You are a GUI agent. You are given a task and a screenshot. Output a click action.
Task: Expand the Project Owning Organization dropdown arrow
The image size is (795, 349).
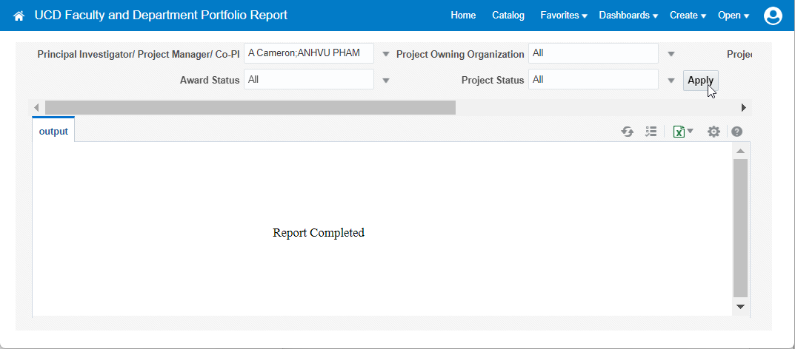coord(671,54)
